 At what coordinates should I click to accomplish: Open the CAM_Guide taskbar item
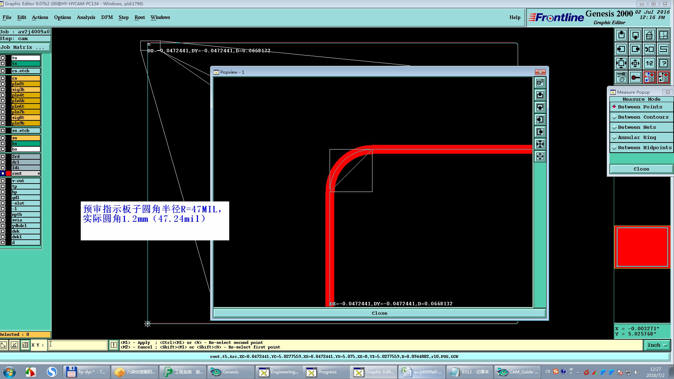point(518,372)
